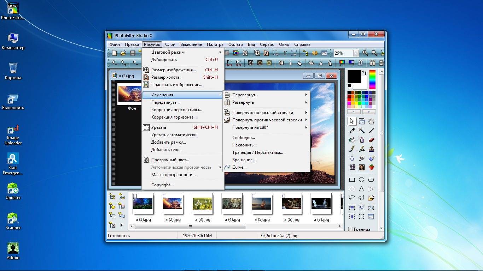Choose the 4:3 ratio selection icon
This screenshot has height=271, width=483.
point(361,207)
